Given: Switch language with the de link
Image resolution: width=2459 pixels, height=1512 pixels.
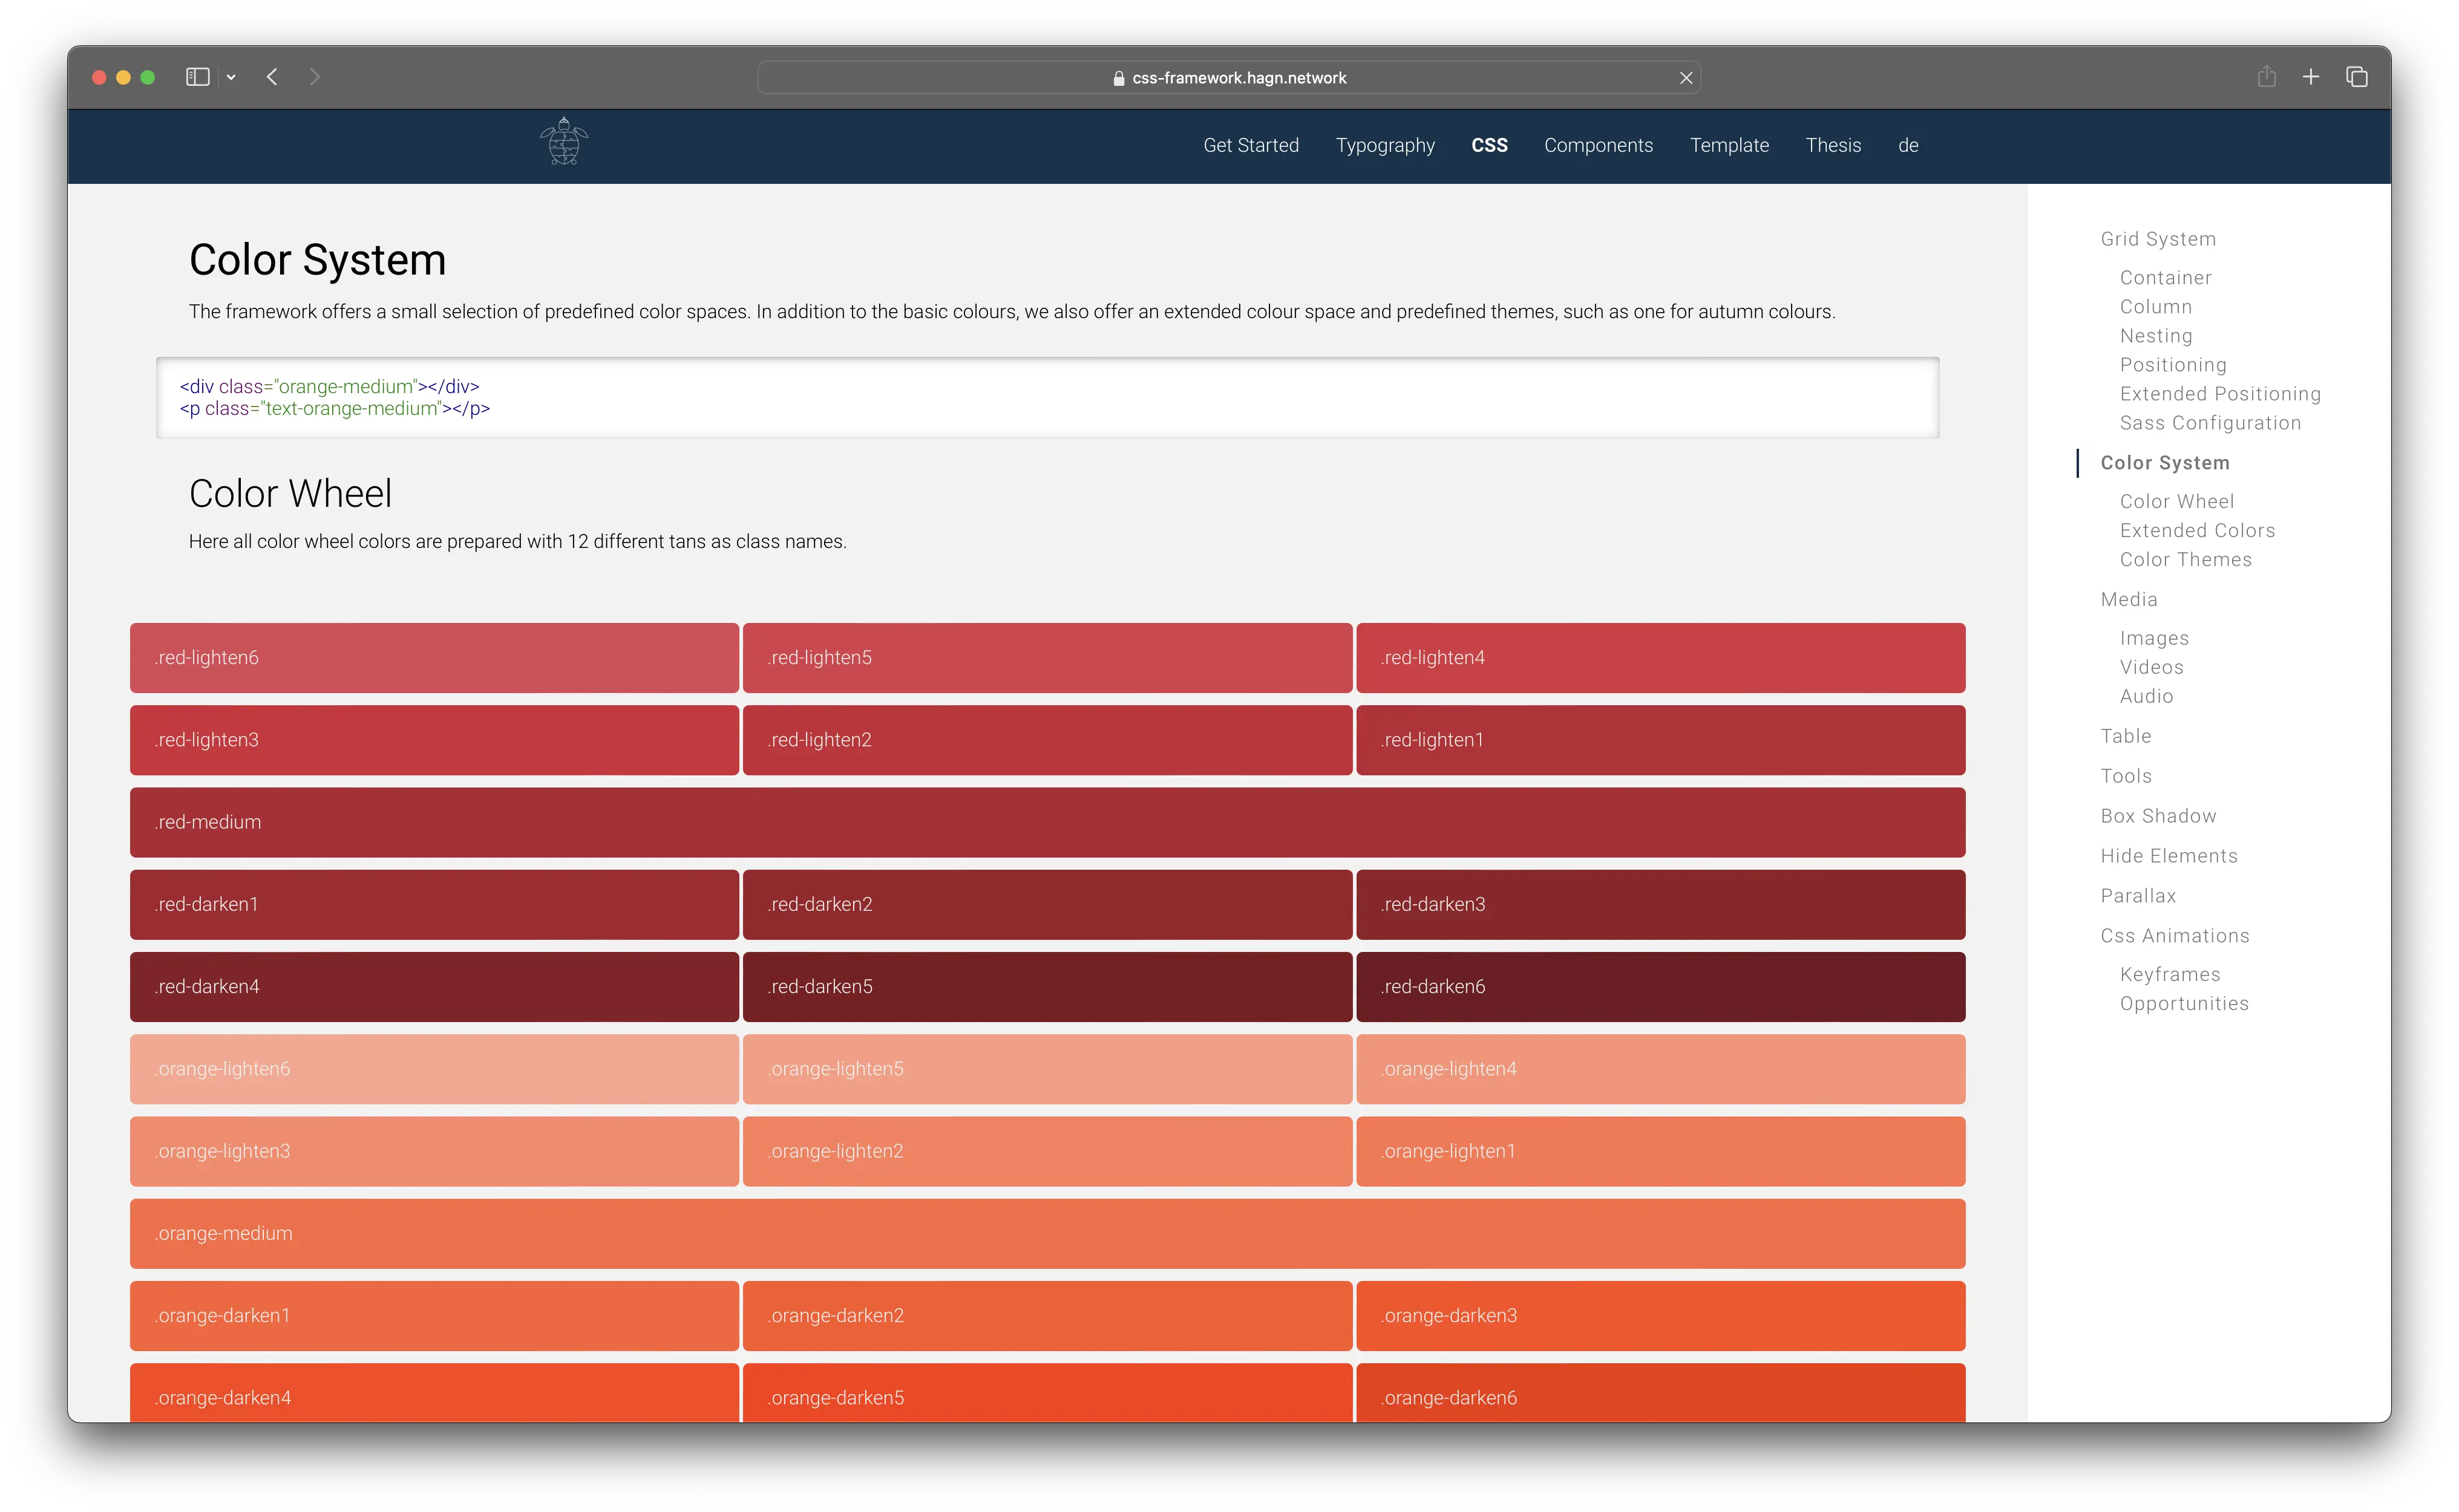Looking at the screenshot, I should (x=1908, y=145).
